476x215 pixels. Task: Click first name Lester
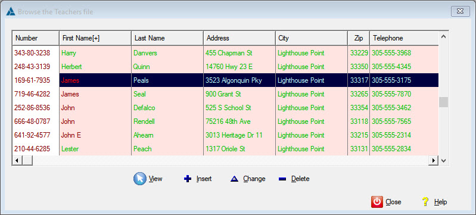70,148
